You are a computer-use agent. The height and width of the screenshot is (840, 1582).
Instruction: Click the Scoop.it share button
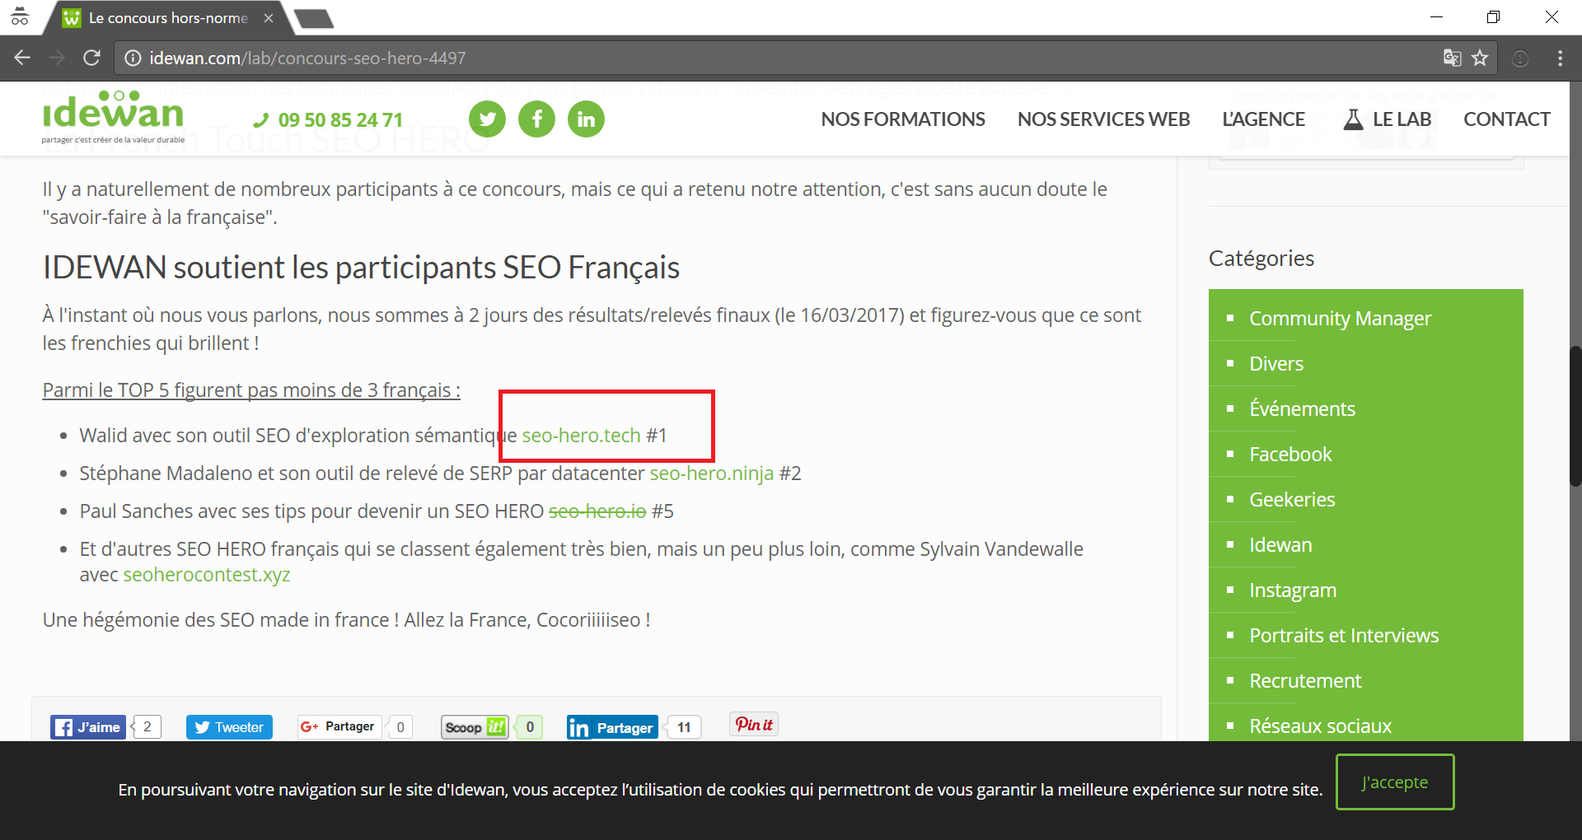[475, 727]
